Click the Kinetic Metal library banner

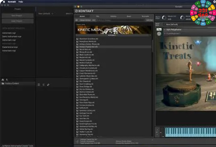click(113, 30)
